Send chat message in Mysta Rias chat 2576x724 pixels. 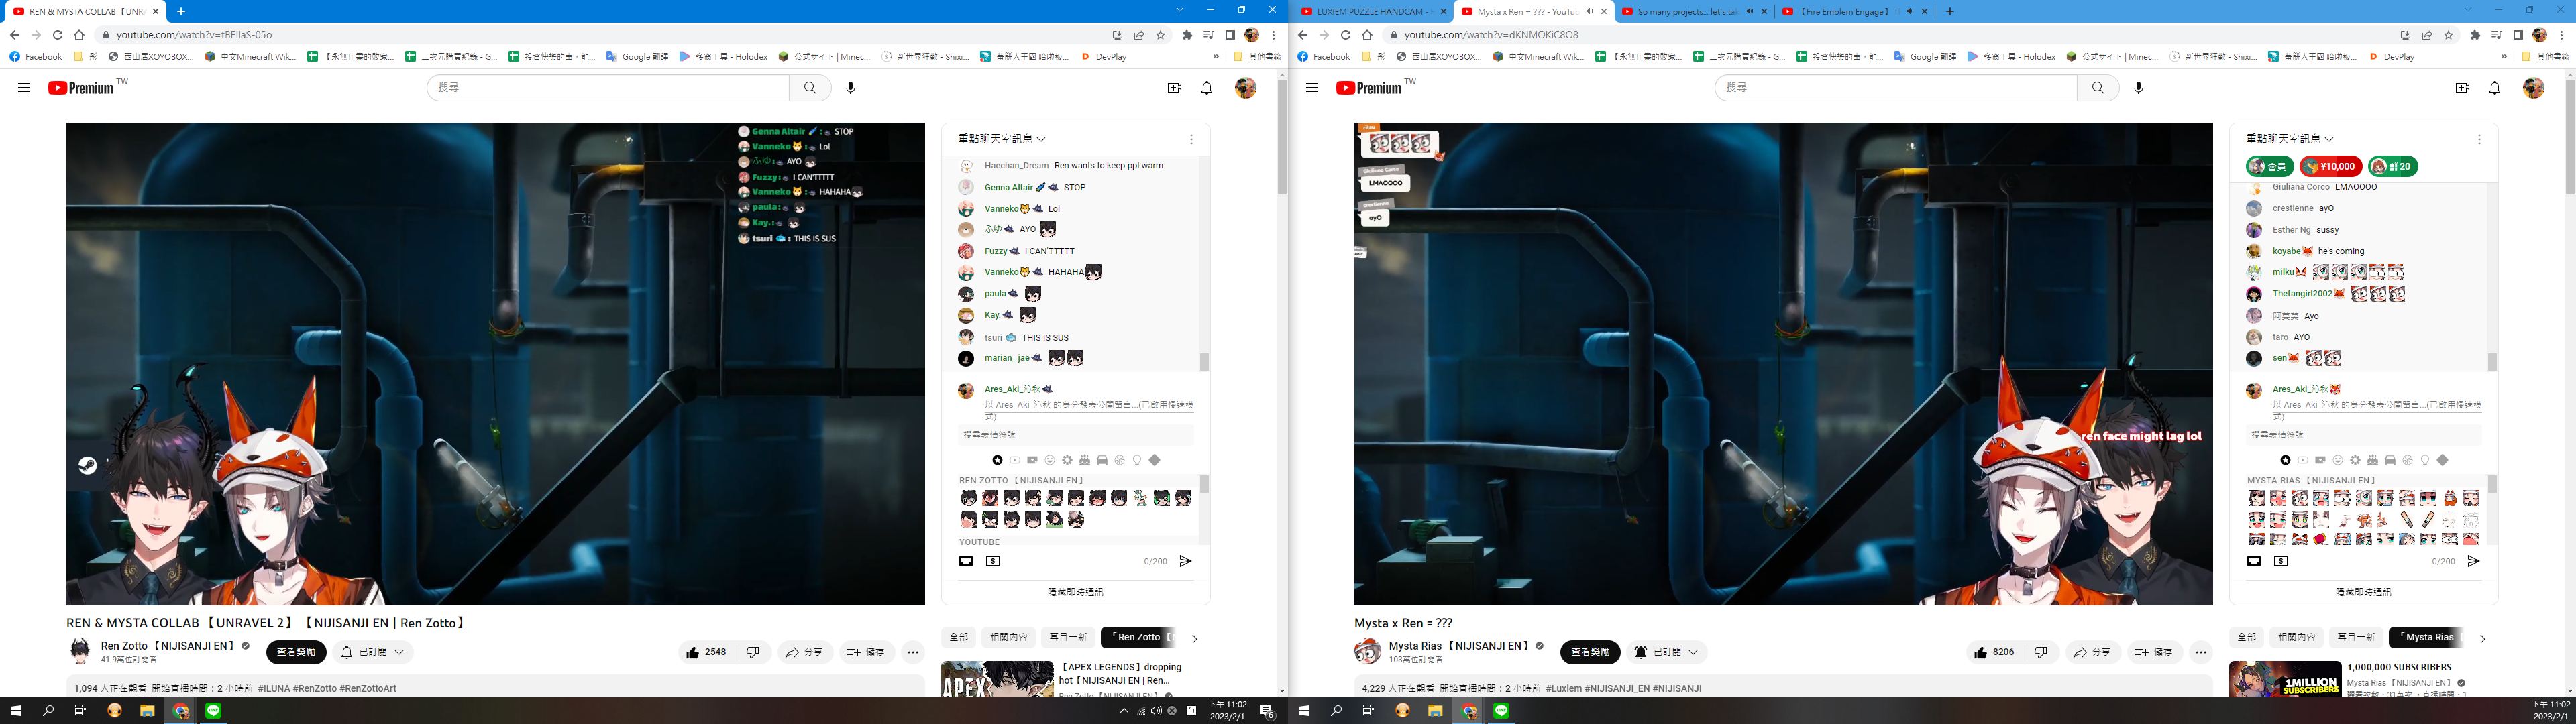[x=2473, y=561]
